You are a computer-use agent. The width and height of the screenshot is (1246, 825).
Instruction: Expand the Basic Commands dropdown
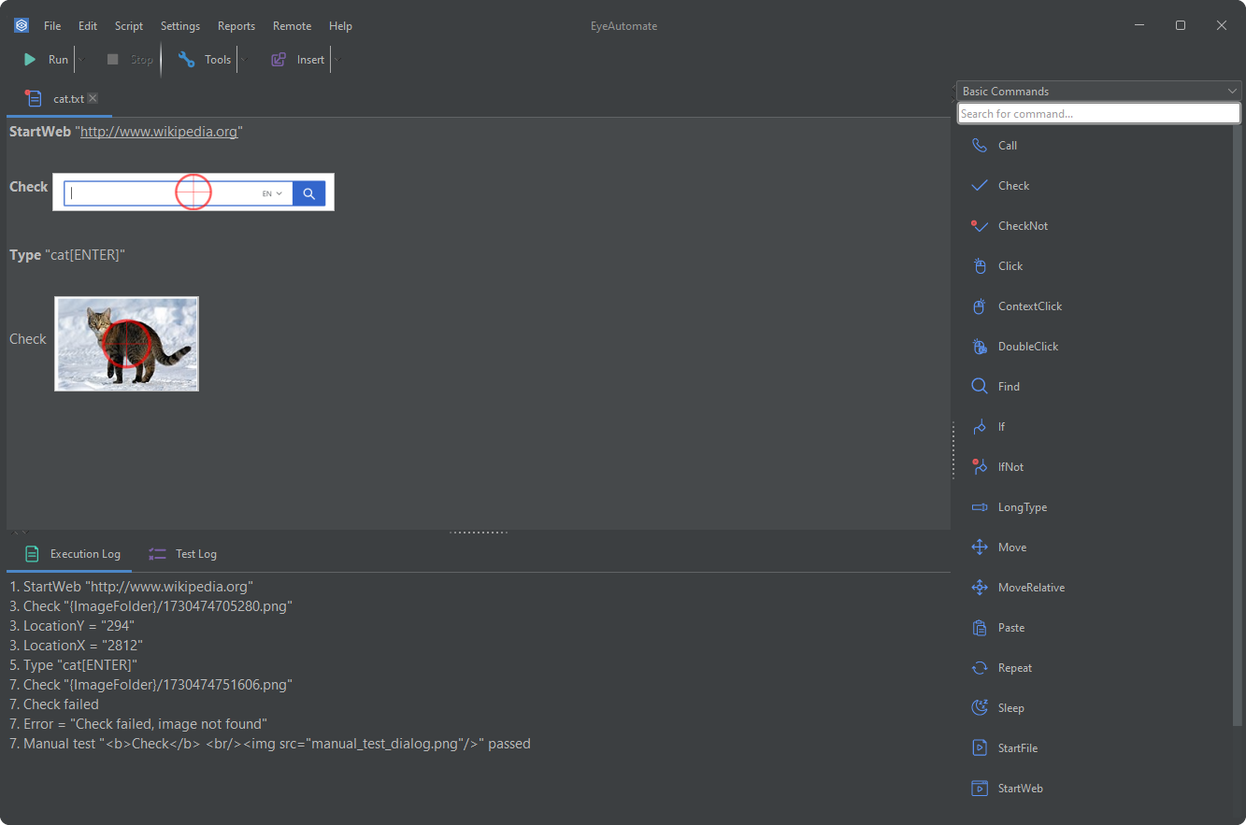tap(1232, 92)
